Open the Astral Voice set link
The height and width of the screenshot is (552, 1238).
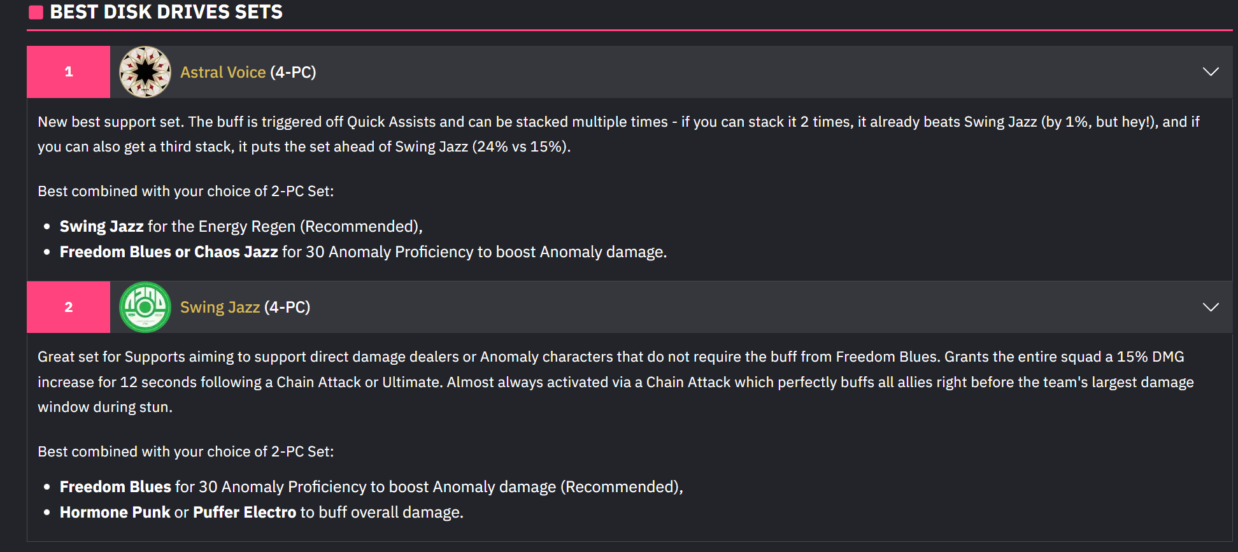click(223, 72)
